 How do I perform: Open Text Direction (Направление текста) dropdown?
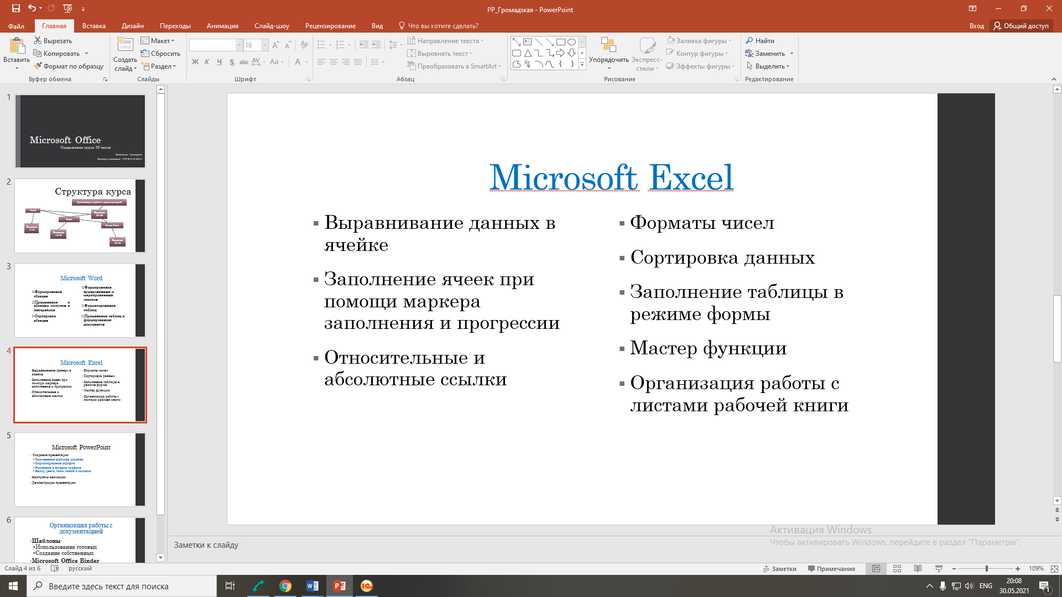coord(445,40)
